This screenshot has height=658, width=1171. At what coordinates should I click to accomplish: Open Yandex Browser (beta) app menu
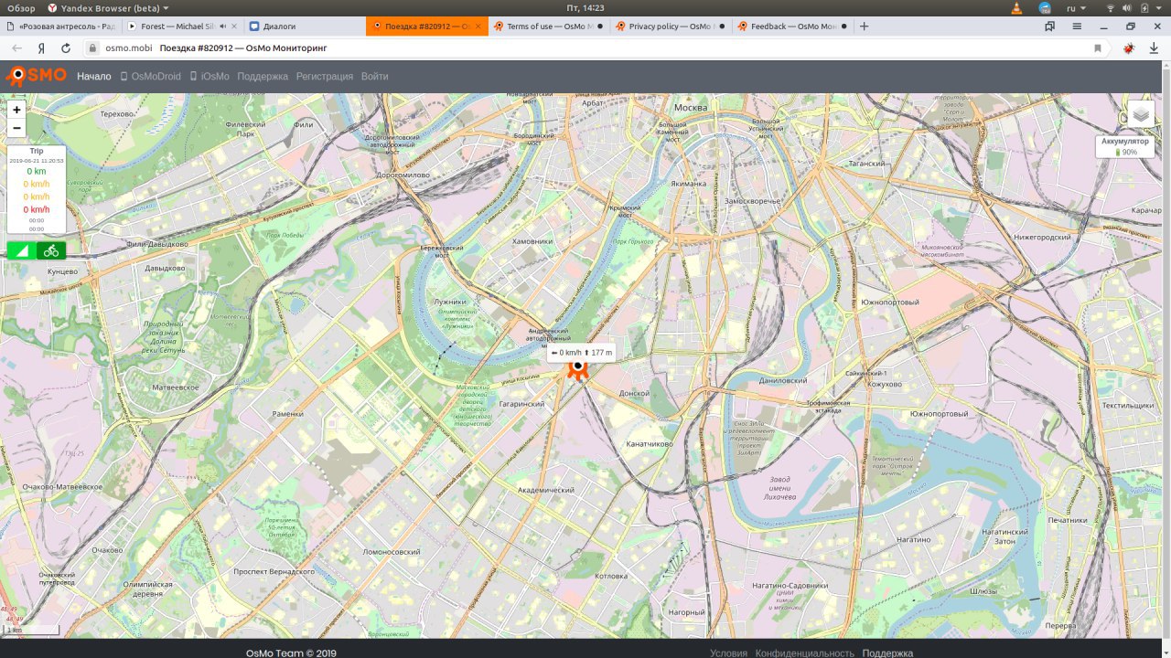[108, 8]
